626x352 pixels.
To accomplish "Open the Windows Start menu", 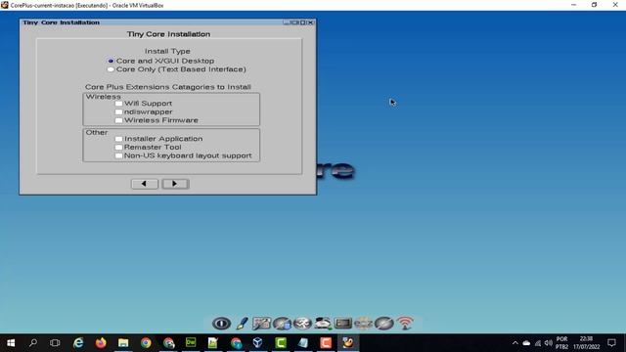I will (11, 343).
